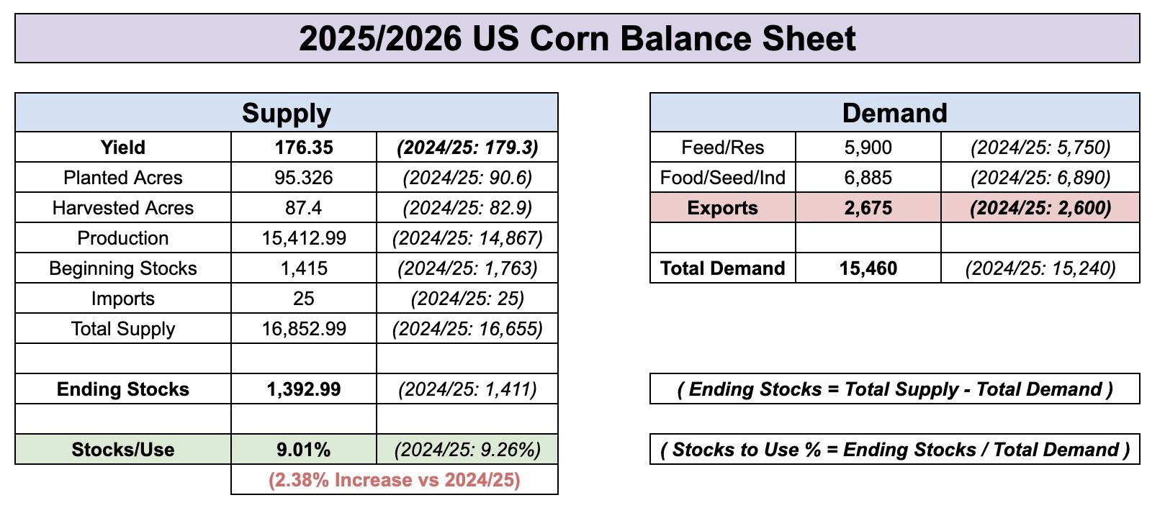Viewport: 1165px width, 508px height.
Task: Click the Demand header cell
Action: tap(895, 113)
